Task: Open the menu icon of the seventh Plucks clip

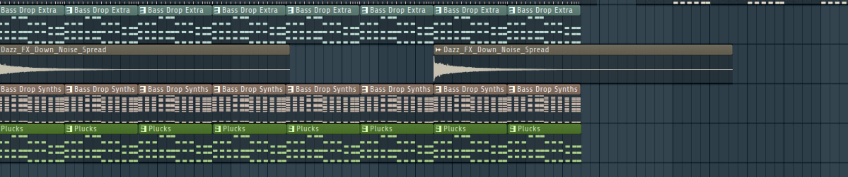Action: tap(438, 129)
